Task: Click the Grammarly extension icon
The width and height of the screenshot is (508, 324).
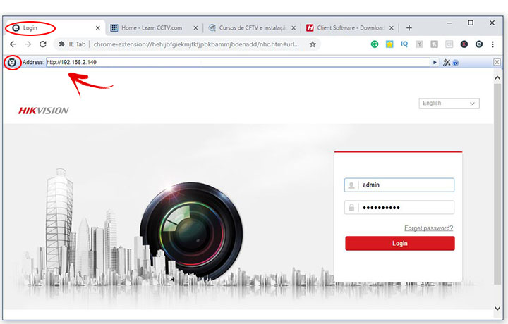Action: [375, 44]
